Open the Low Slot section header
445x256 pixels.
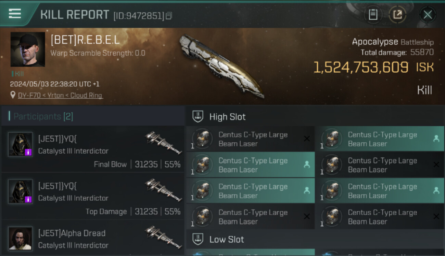pyautogui.click(x=226, y=239)
